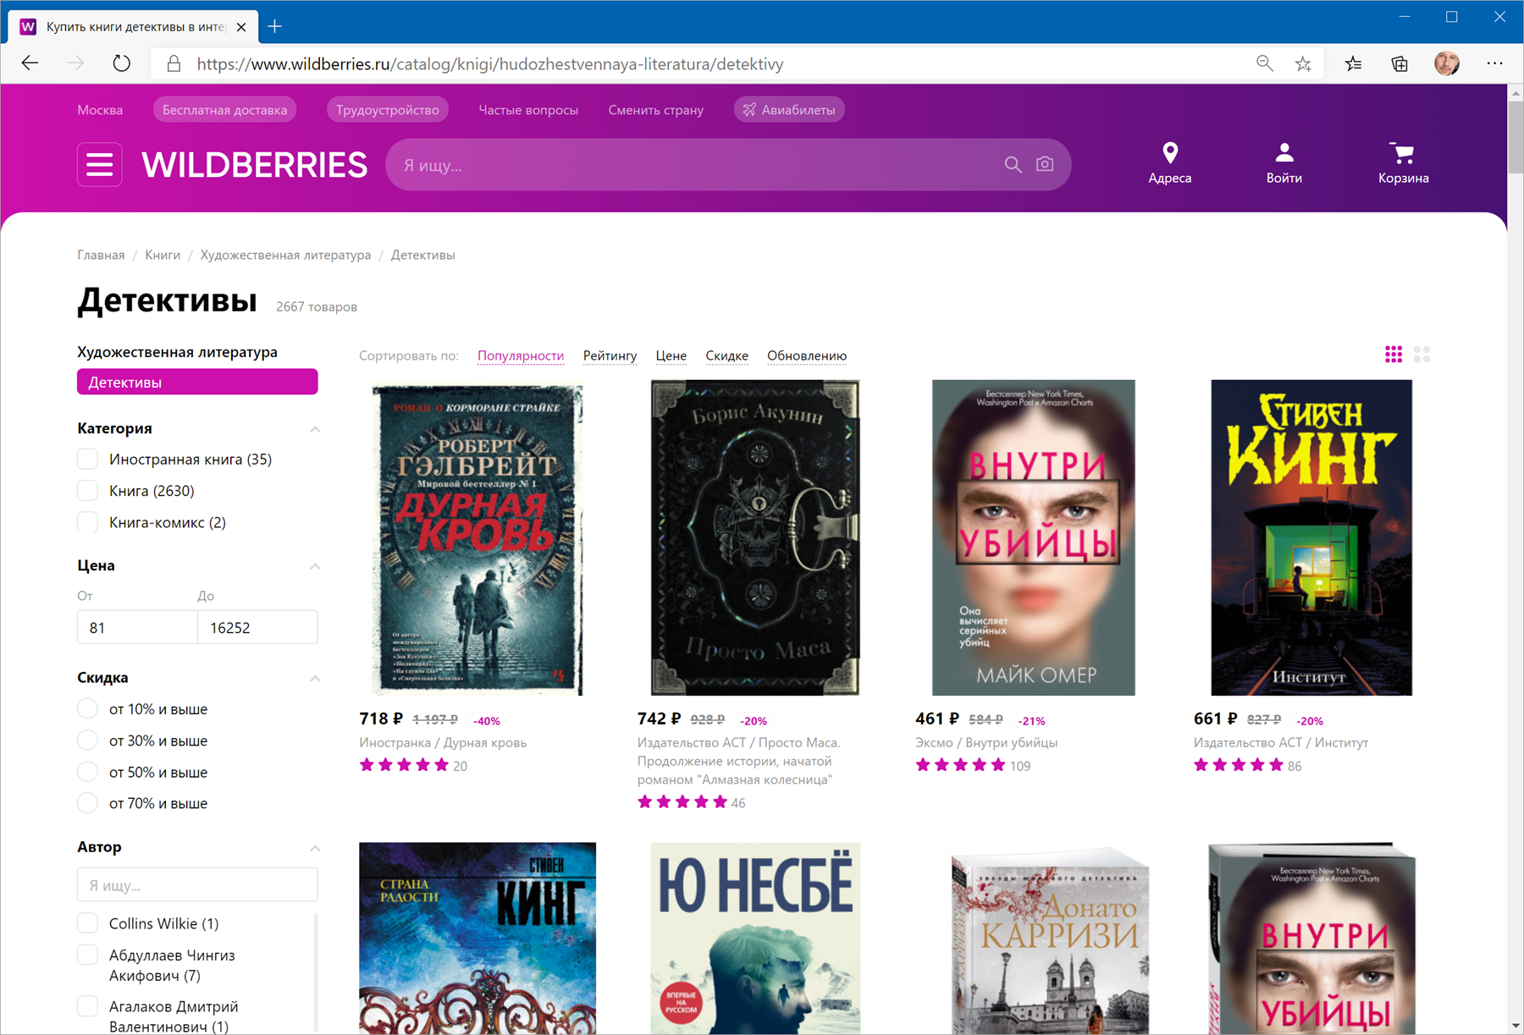The image size is (1524, 1035).
Task: Check the Иностранная книга category
Action: tap(87, 459)
